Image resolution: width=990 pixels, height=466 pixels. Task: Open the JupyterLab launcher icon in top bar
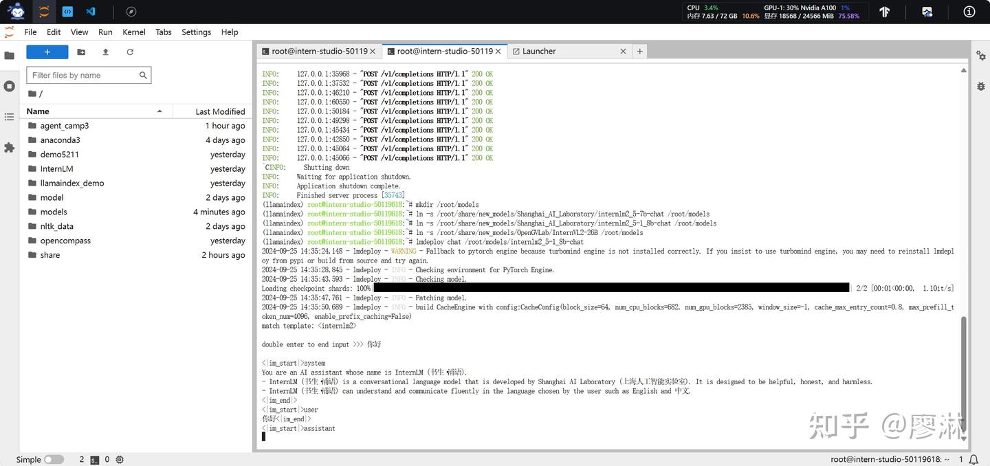44,12
